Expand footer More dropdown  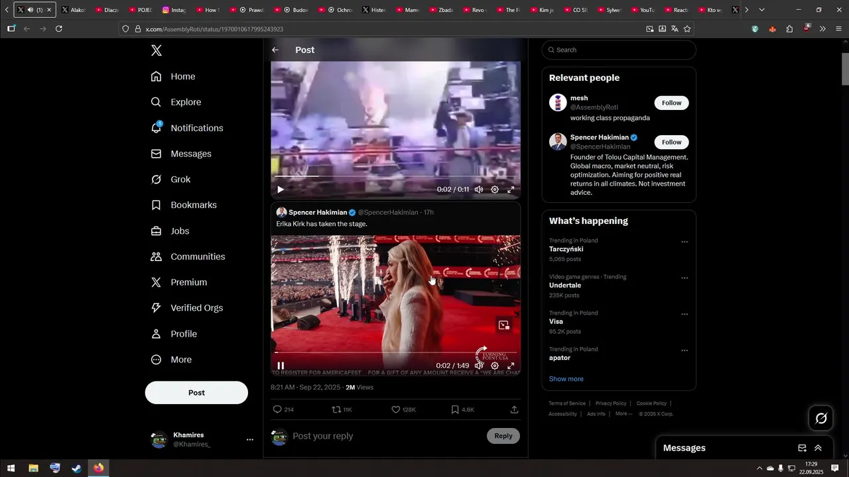click(x=623, y=414)
